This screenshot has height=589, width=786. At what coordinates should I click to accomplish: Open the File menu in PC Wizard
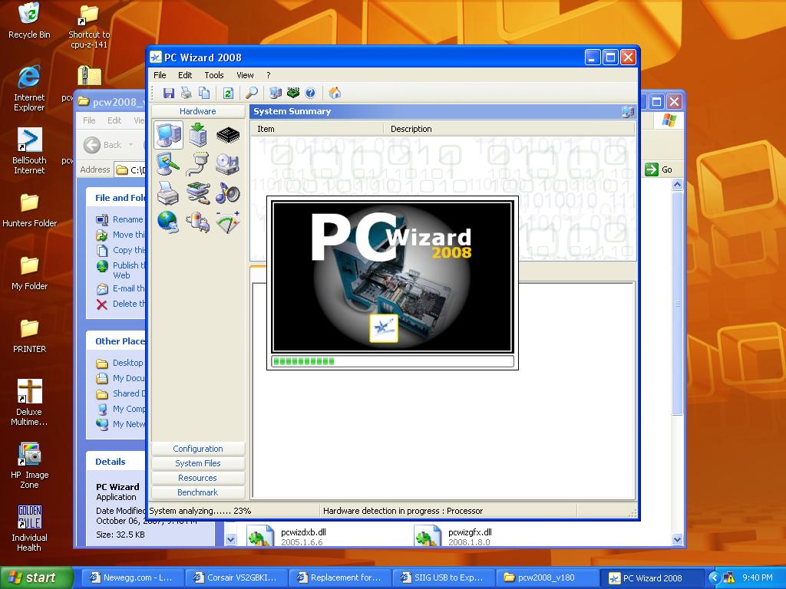(x=160, y=75)
